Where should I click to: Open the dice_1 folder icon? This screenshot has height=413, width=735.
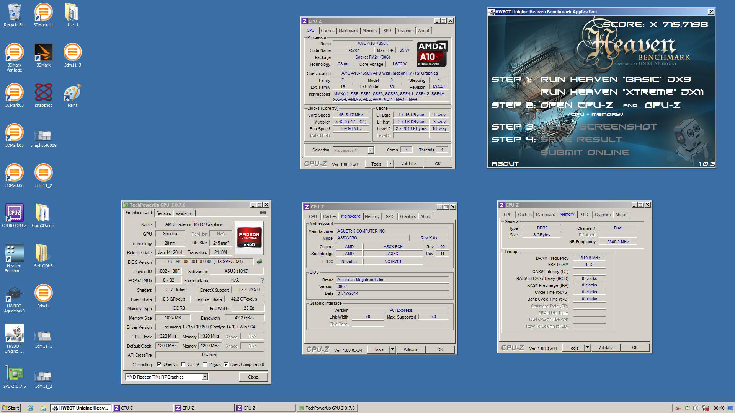(x=72, y=15)
